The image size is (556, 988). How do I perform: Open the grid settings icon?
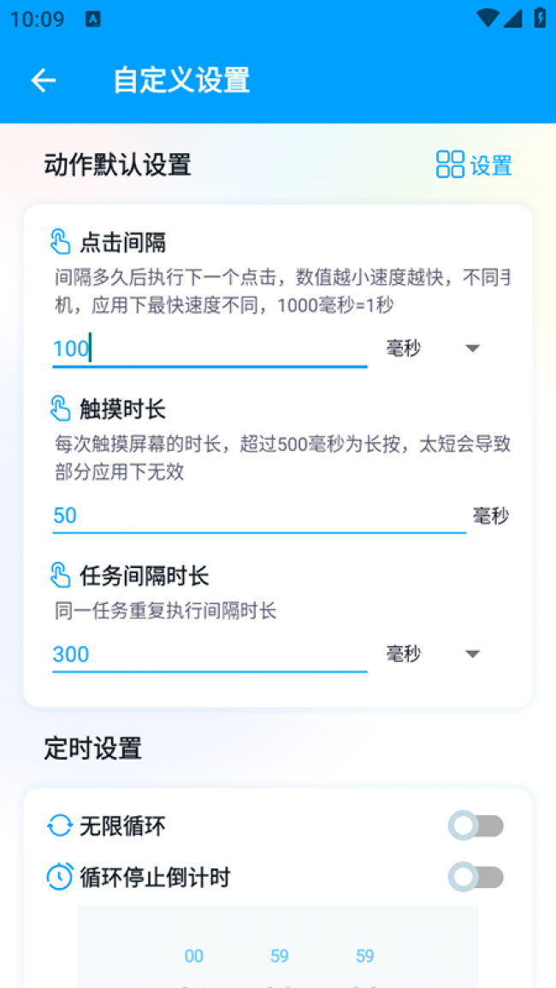pos(450,164)
